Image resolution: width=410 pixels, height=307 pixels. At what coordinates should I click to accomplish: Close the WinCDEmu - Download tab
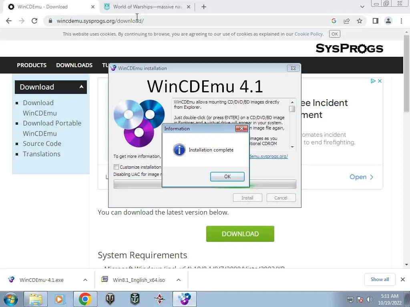point(93,7)
